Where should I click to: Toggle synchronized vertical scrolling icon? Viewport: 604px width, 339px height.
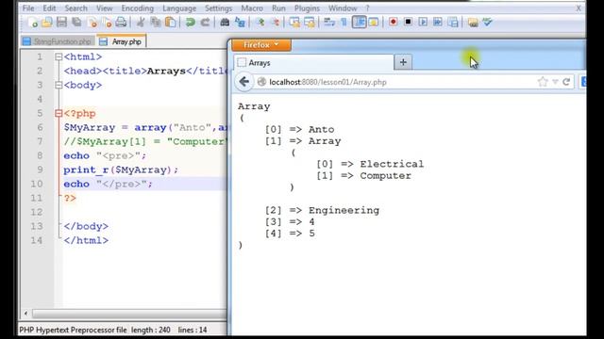(x=294, y=23)
